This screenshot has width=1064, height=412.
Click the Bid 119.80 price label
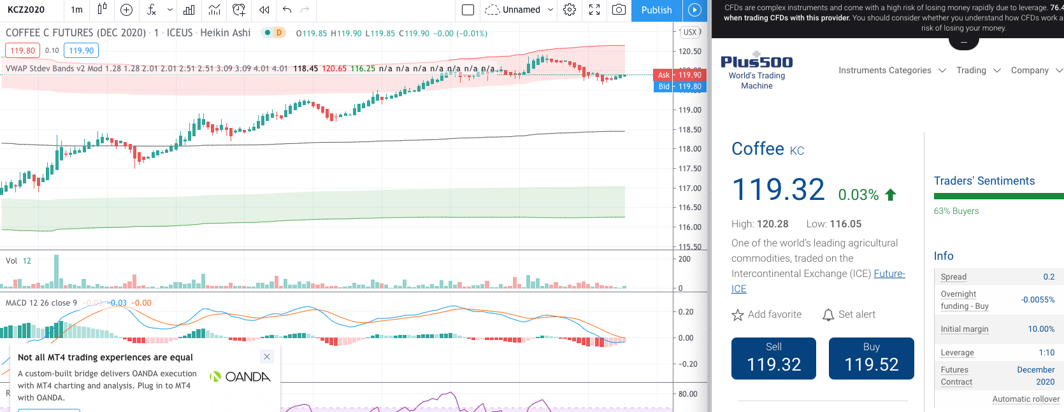[680, 87]
